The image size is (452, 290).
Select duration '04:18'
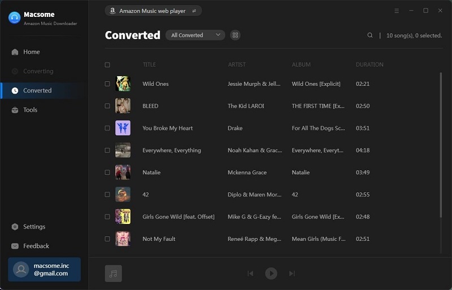tap(363, 150)
